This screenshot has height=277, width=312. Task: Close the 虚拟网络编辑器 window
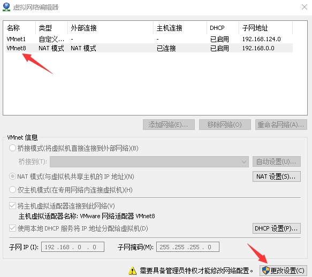click(x=304, y=7)
